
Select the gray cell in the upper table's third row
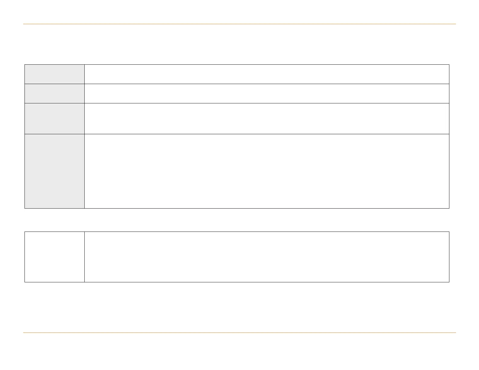pos(54,118)
